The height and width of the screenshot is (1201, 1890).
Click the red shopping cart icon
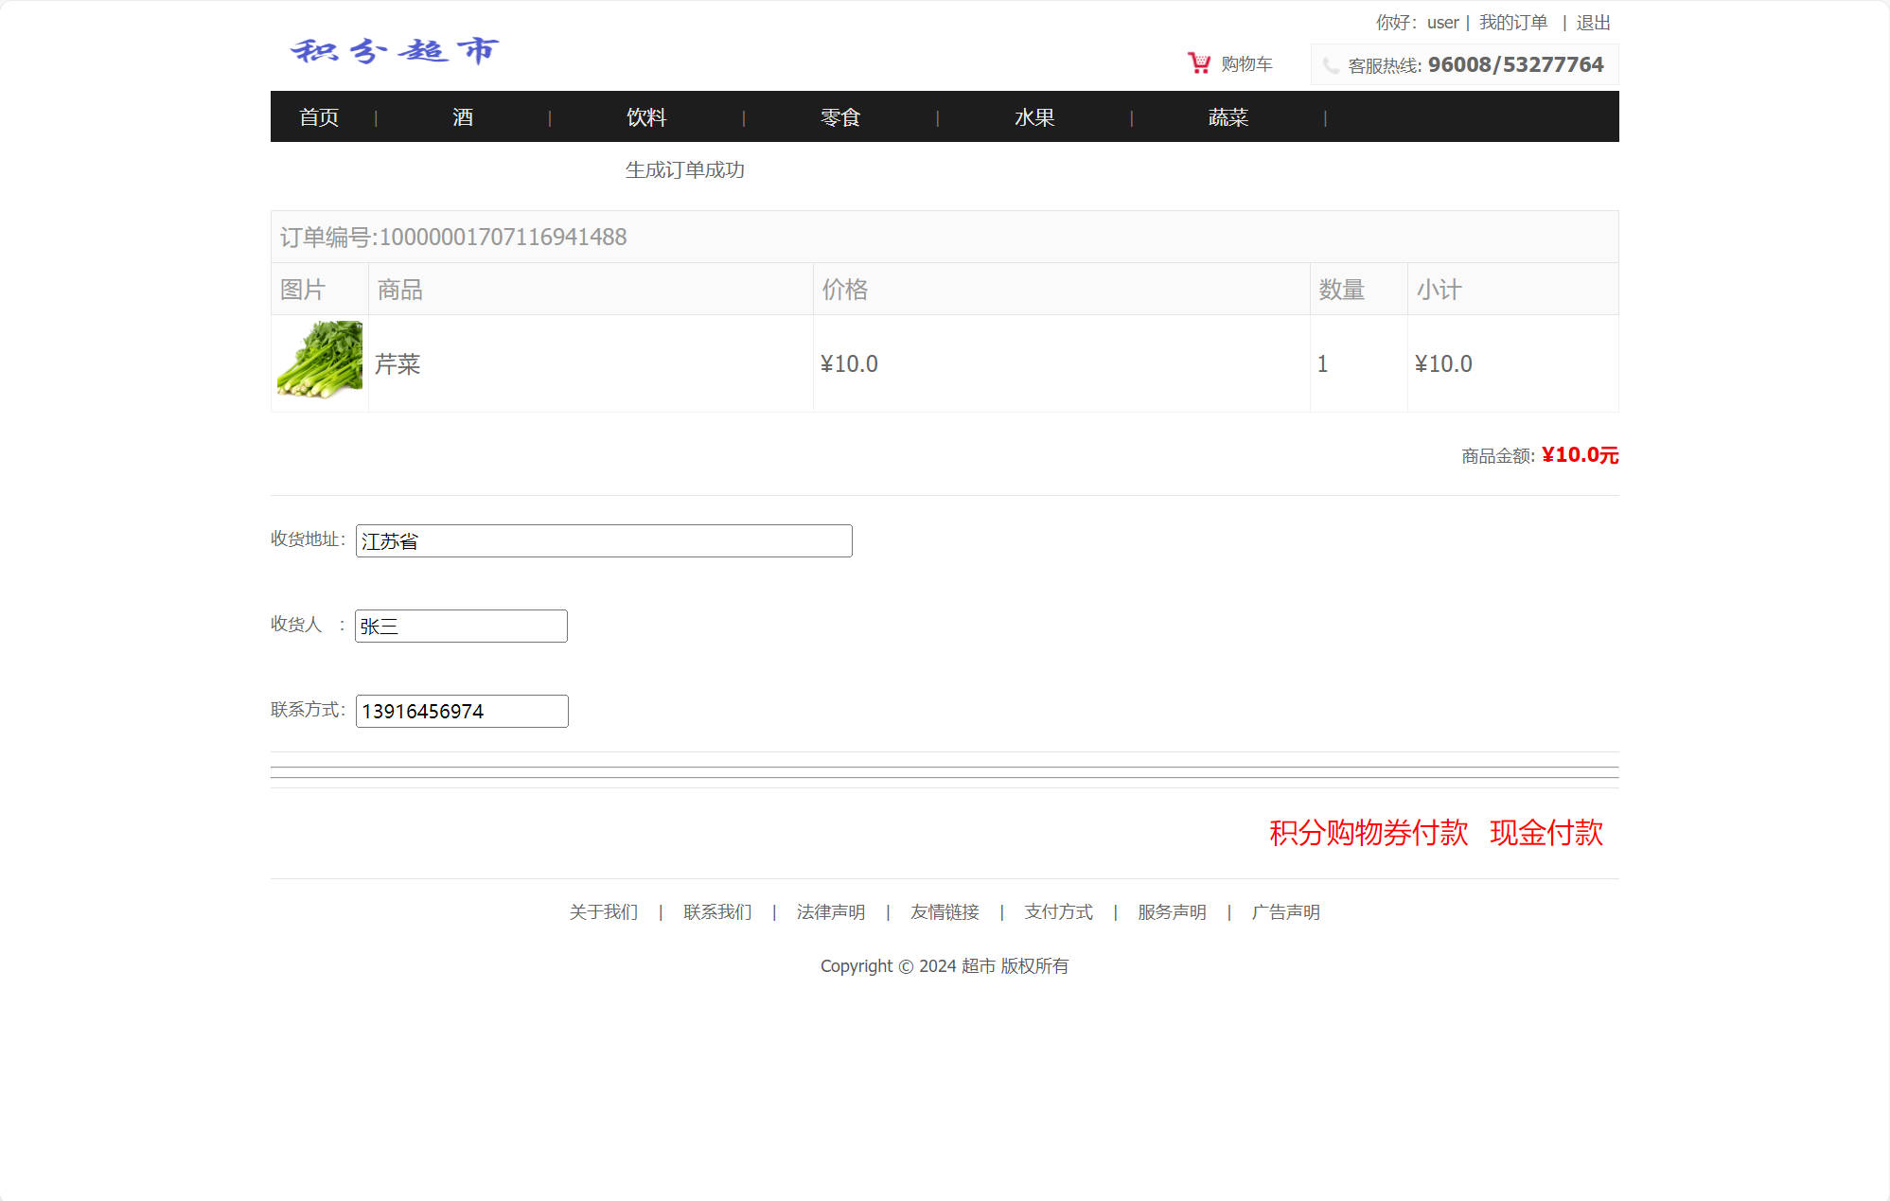1199,63
